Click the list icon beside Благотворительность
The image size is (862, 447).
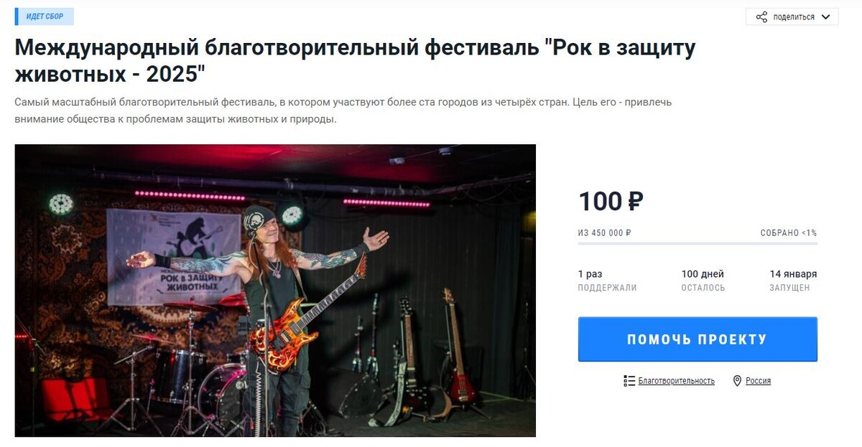(x=629, y=381)
